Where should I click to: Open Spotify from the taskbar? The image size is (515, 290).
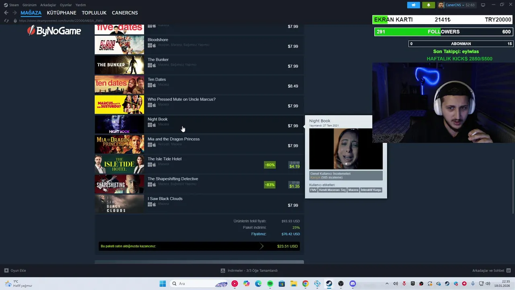(x=270, y=284)
